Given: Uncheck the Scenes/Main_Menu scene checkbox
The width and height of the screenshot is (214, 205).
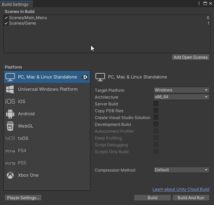Looking at the screenshot, I should [6, 18].
